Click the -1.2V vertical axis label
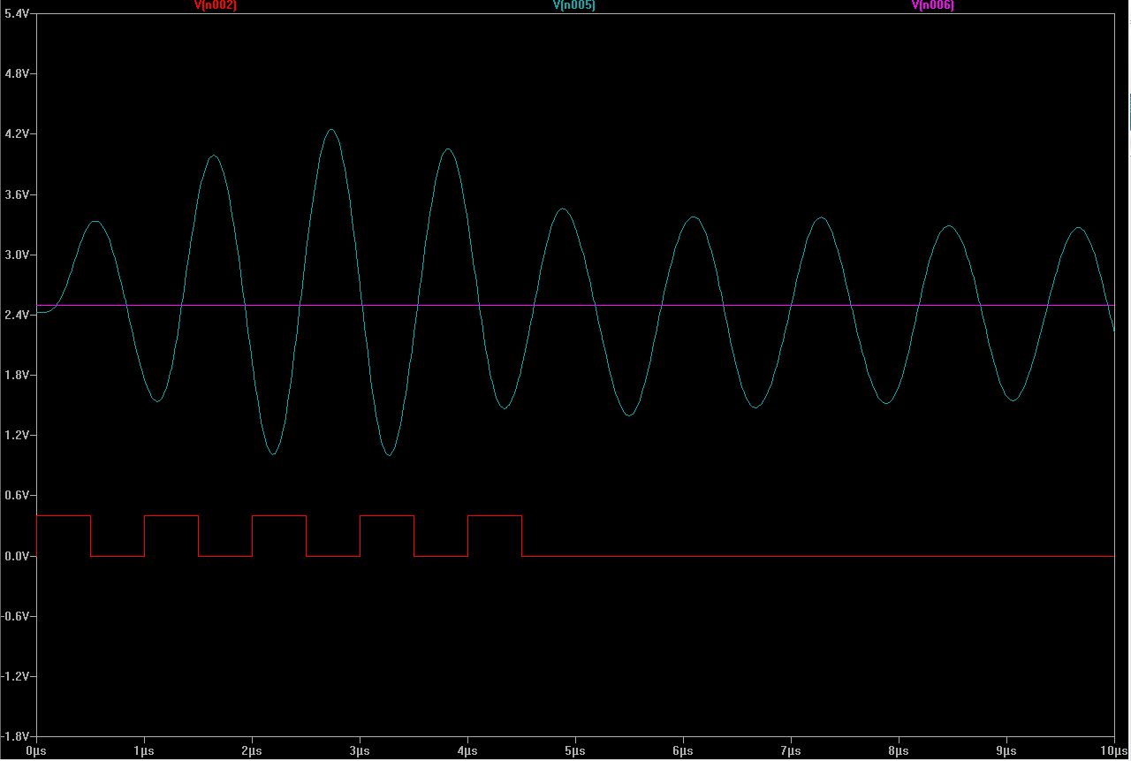 [x=15, y=677]
